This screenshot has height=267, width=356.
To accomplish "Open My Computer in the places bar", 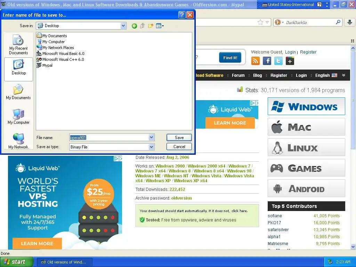I will [x=18, y=117].
